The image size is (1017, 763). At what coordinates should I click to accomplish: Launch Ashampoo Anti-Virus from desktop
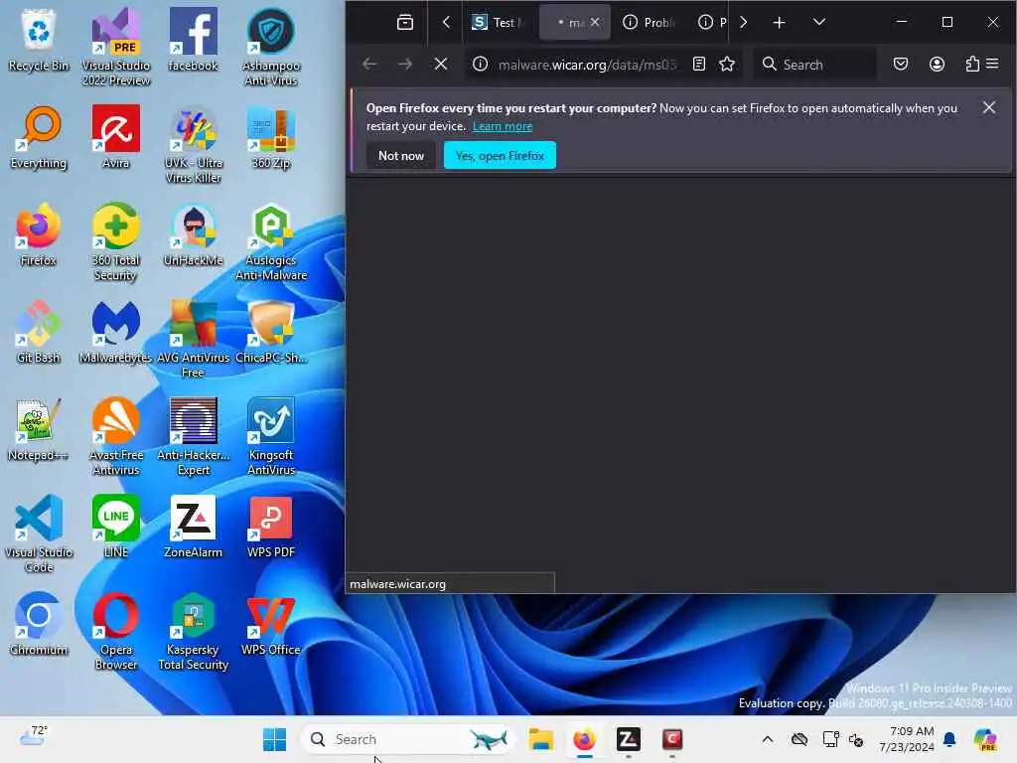point(270,48)
